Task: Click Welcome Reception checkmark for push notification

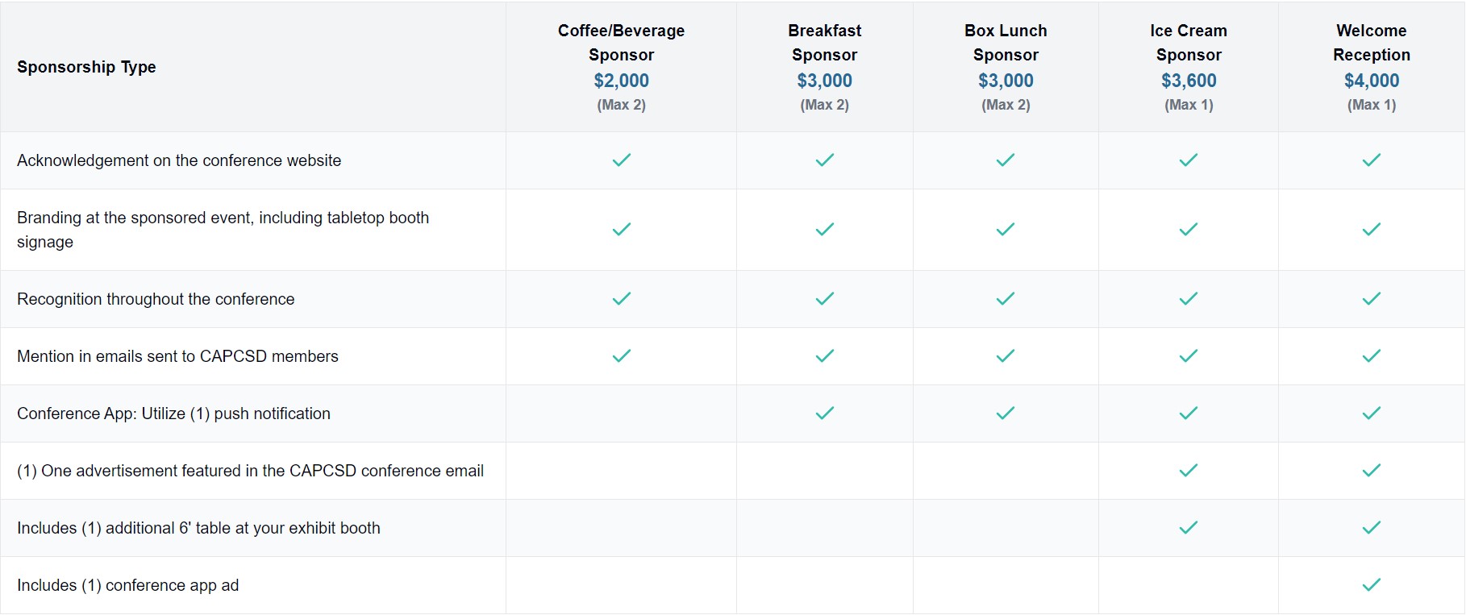Action: (x=1372, y=413)
